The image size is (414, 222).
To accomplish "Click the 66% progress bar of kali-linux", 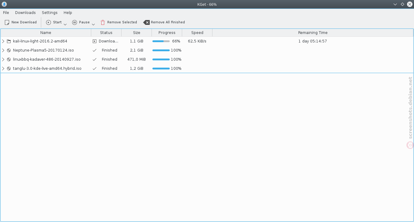I will coord(161,41).
